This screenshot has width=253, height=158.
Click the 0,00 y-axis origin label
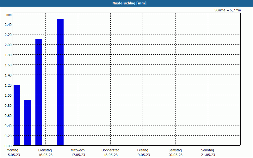coord(8,146)
